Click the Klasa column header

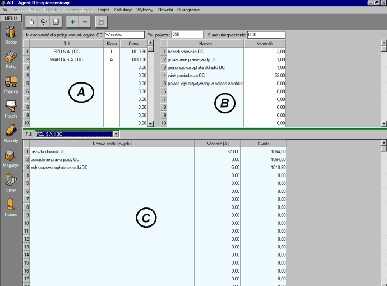point(112,44)
